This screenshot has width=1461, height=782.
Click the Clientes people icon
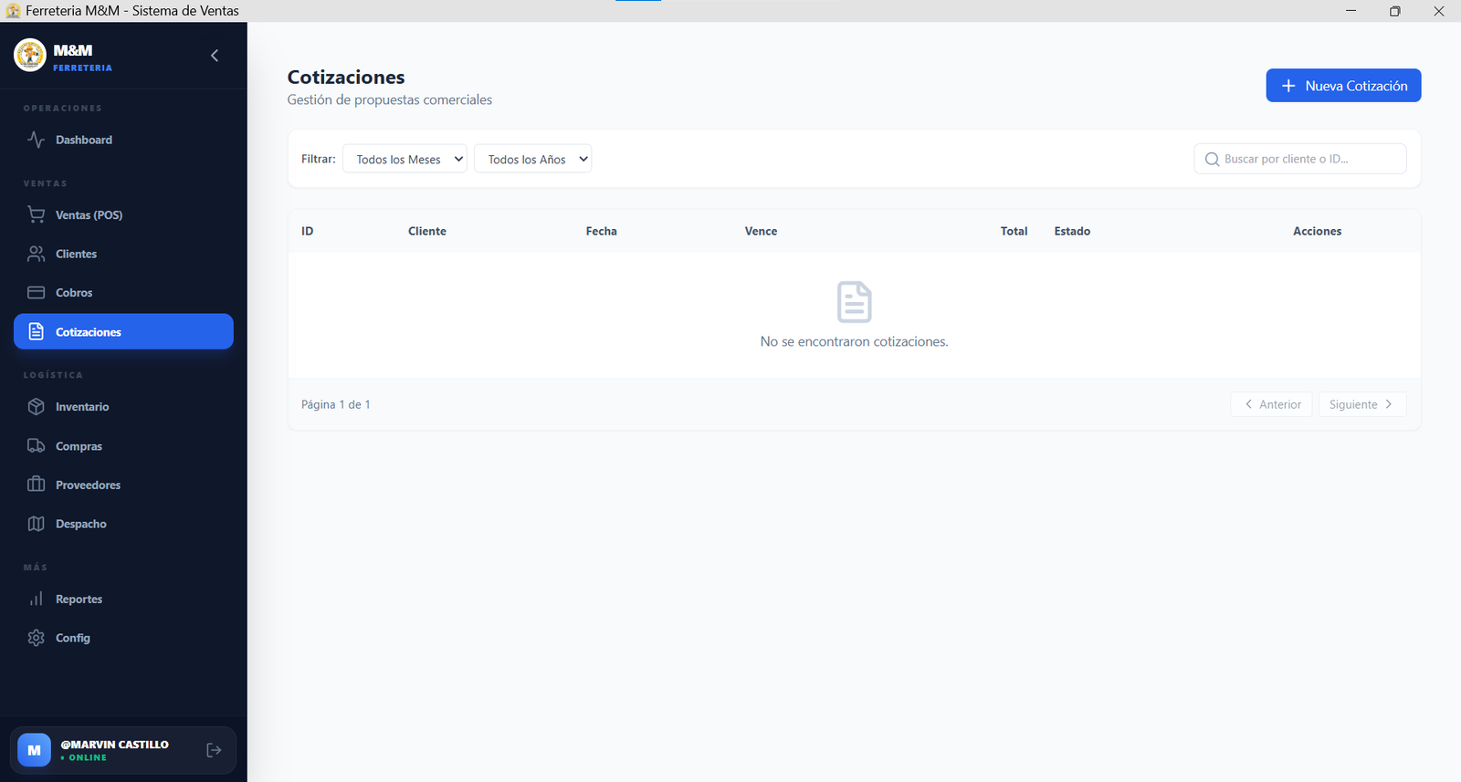click(x=36, y=254)
